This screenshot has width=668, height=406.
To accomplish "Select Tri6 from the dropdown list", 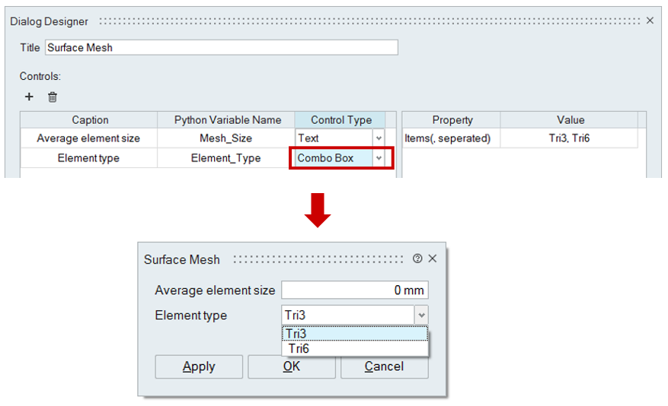I will (354, 349).
